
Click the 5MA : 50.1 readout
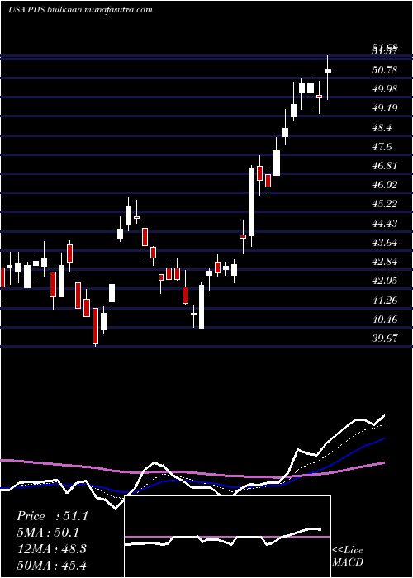48,533
